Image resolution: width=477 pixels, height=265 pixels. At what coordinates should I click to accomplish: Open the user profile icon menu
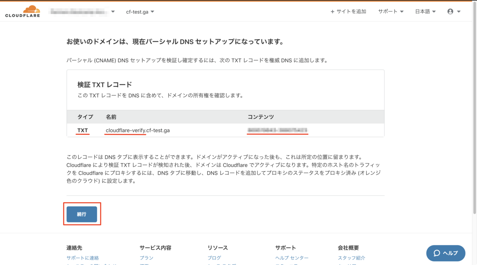pos(454,12)
